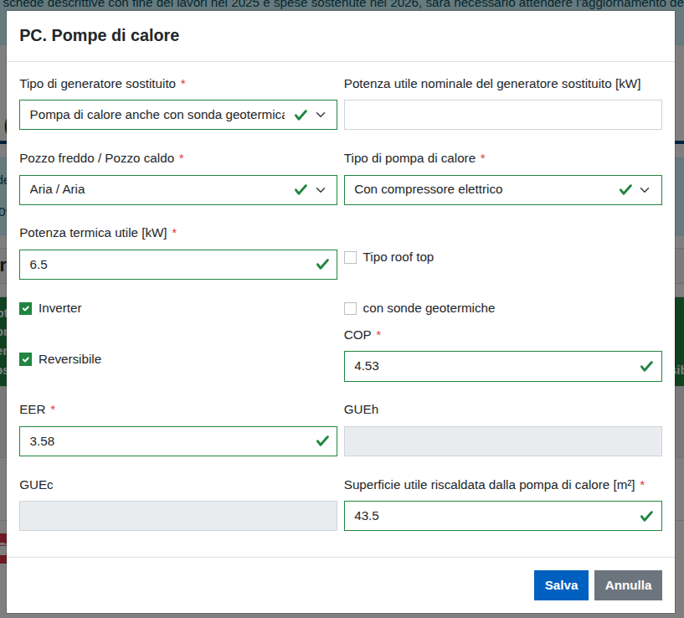Enable the Tipo roof top checkbox
The image size is (684, 618).
(351, 257)
